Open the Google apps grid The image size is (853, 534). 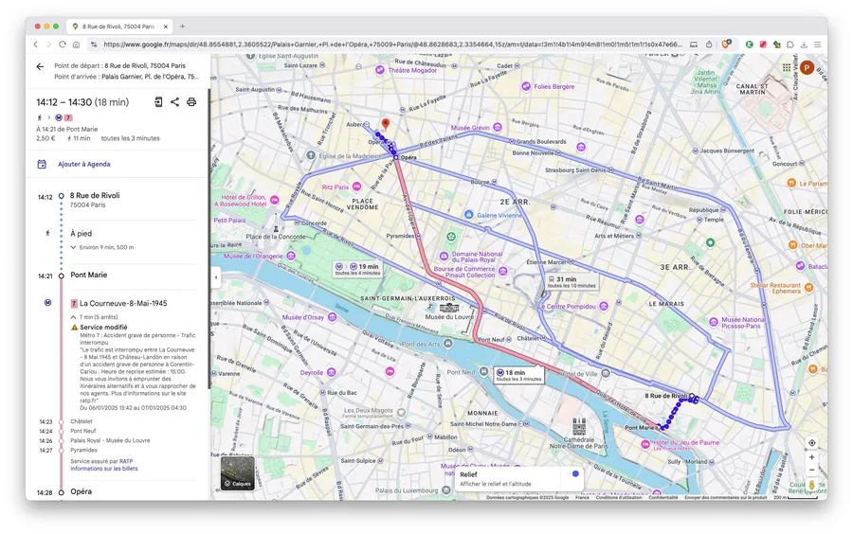(787, 67)
